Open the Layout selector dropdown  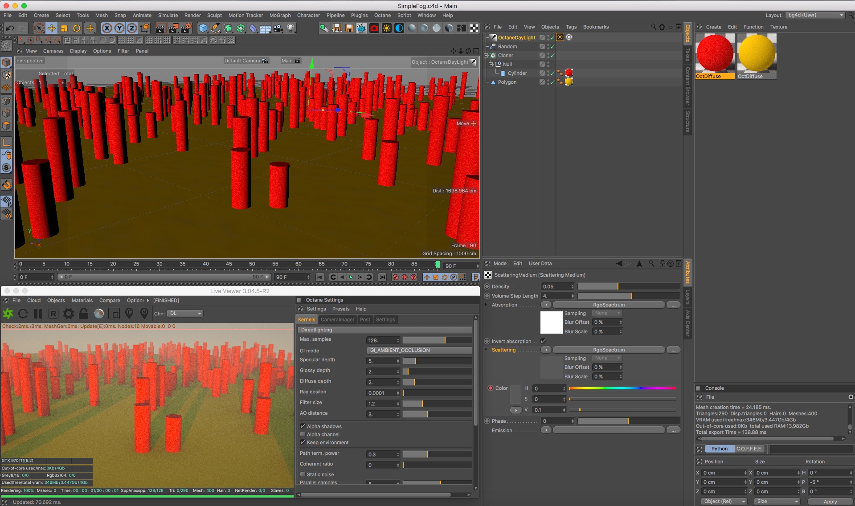815,15
